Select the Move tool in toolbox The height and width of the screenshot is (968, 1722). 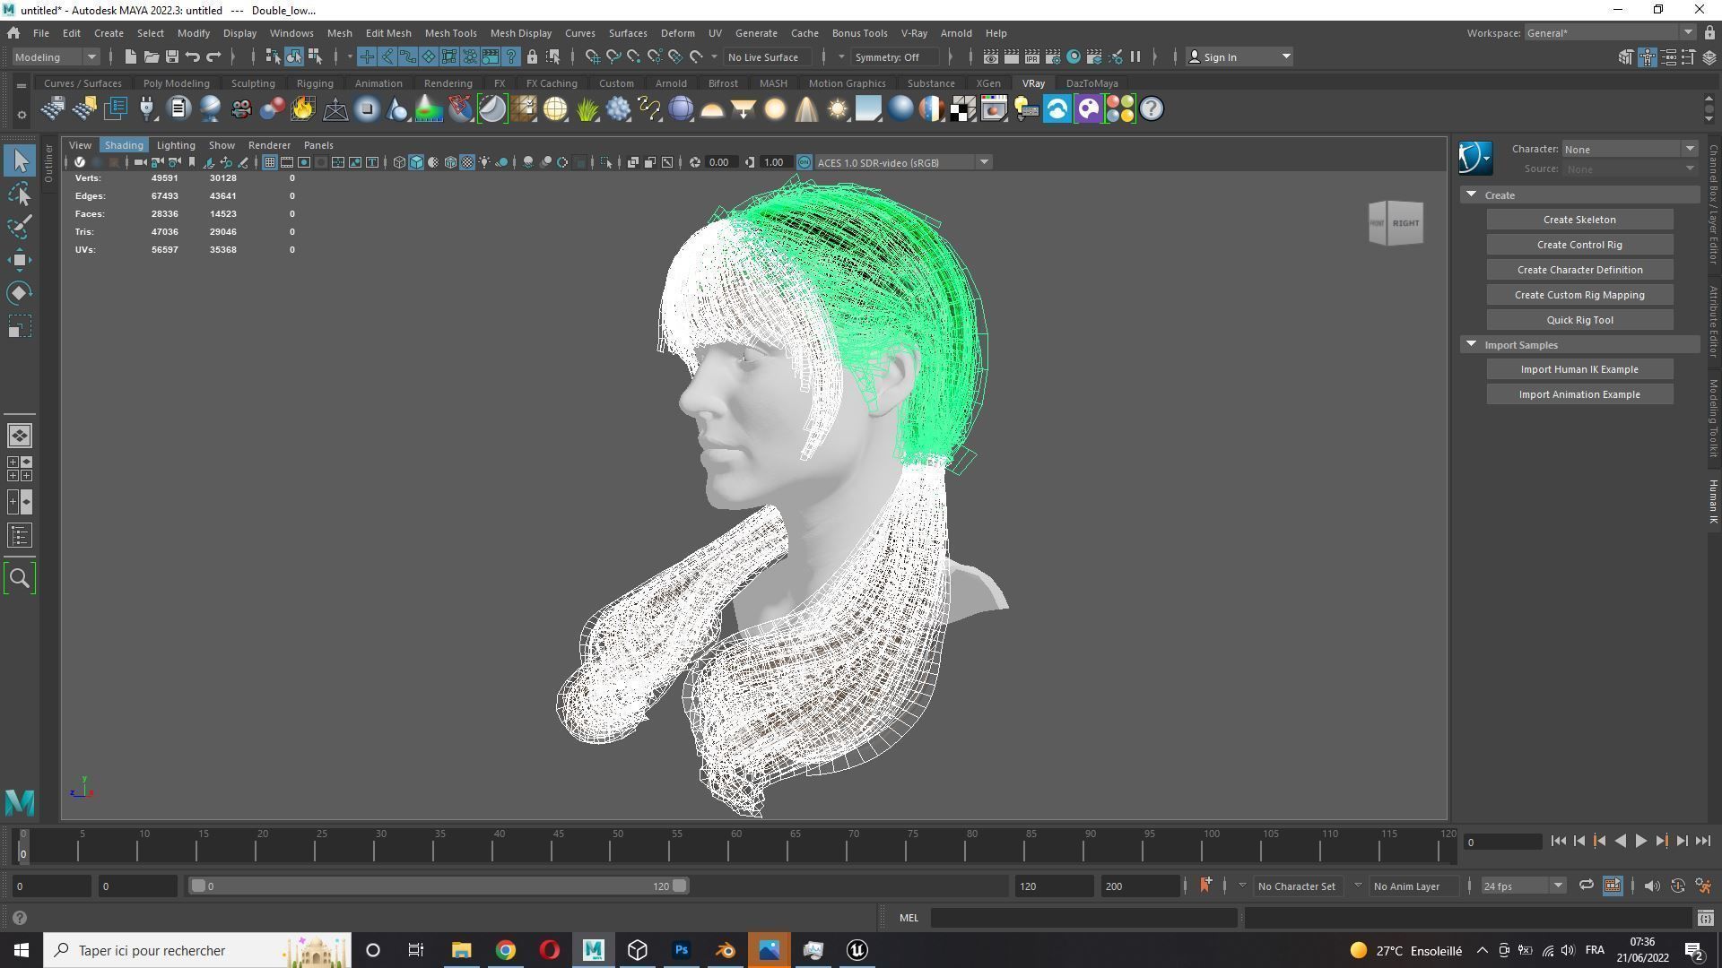(19, 261)
